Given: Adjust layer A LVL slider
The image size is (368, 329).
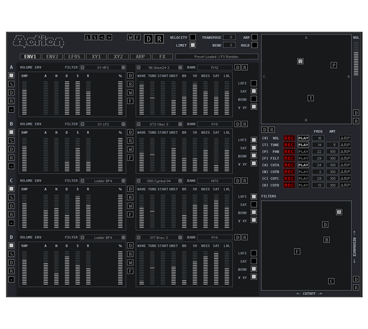Looking at the screenshot, I should coord(227,98).
